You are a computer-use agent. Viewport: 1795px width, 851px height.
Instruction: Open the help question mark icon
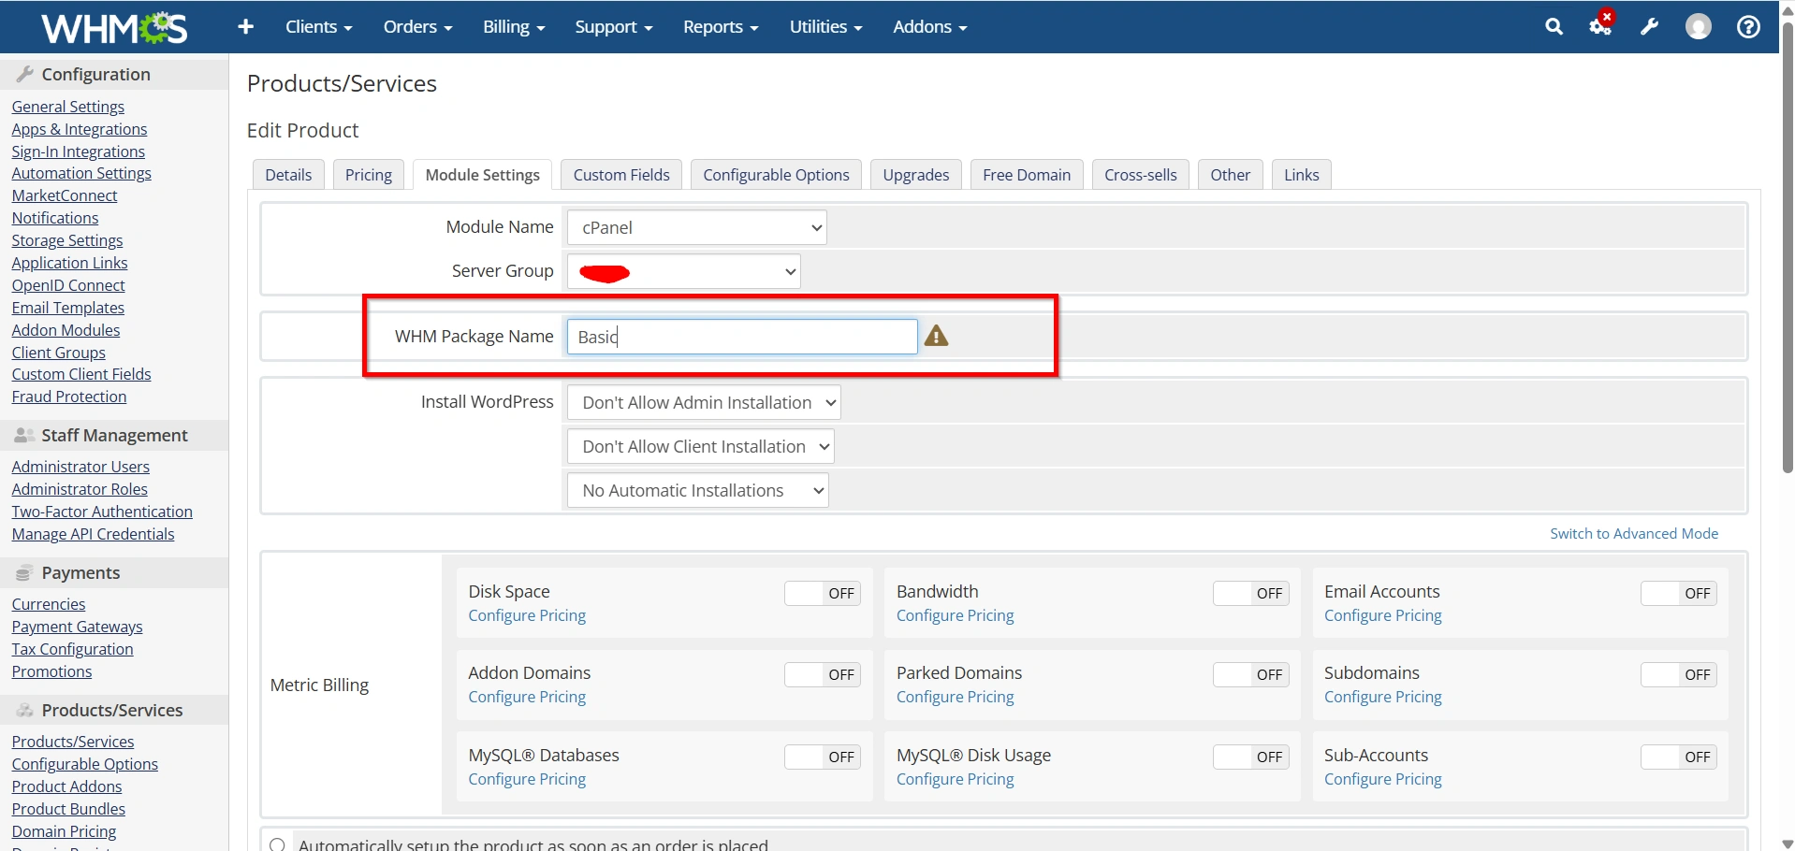click(1748, 27)
